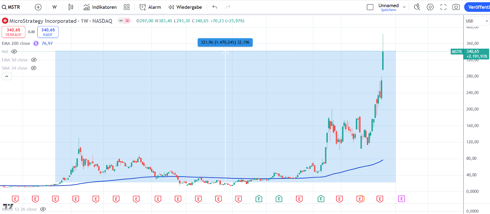Click the orange-ringed E earnings marker

(361, 199)
